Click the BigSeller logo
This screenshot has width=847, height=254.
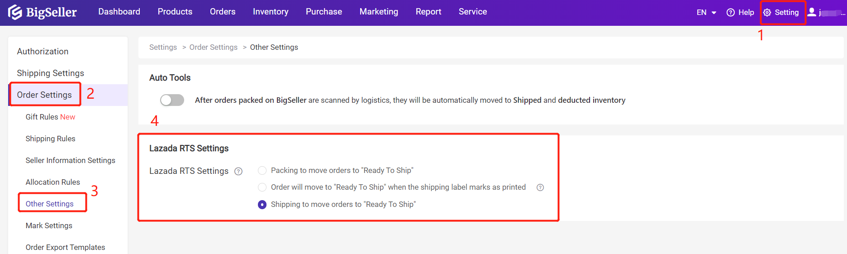click(x=42, y=12)
